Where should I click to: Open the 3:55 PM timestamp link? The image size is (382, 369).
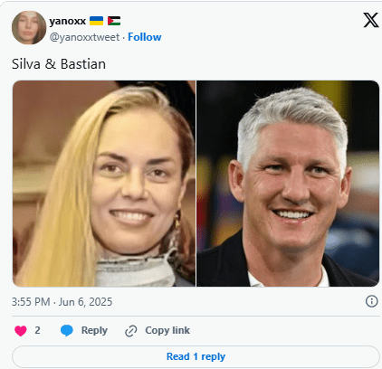coord(31,302)
